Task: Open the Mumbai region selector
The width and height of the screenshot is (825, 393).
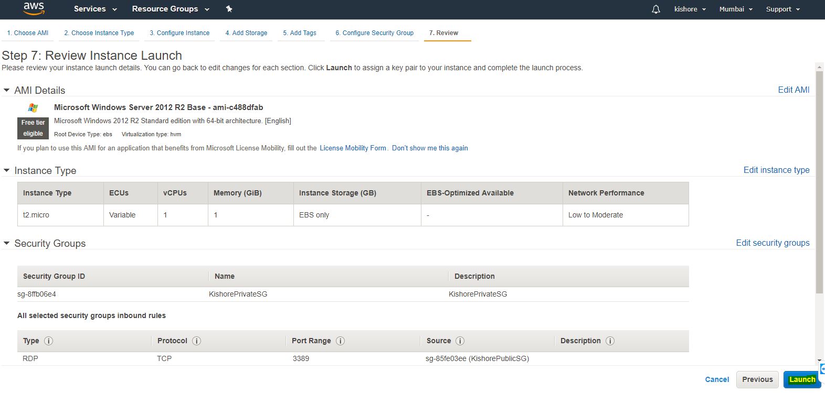Action: 736,9
